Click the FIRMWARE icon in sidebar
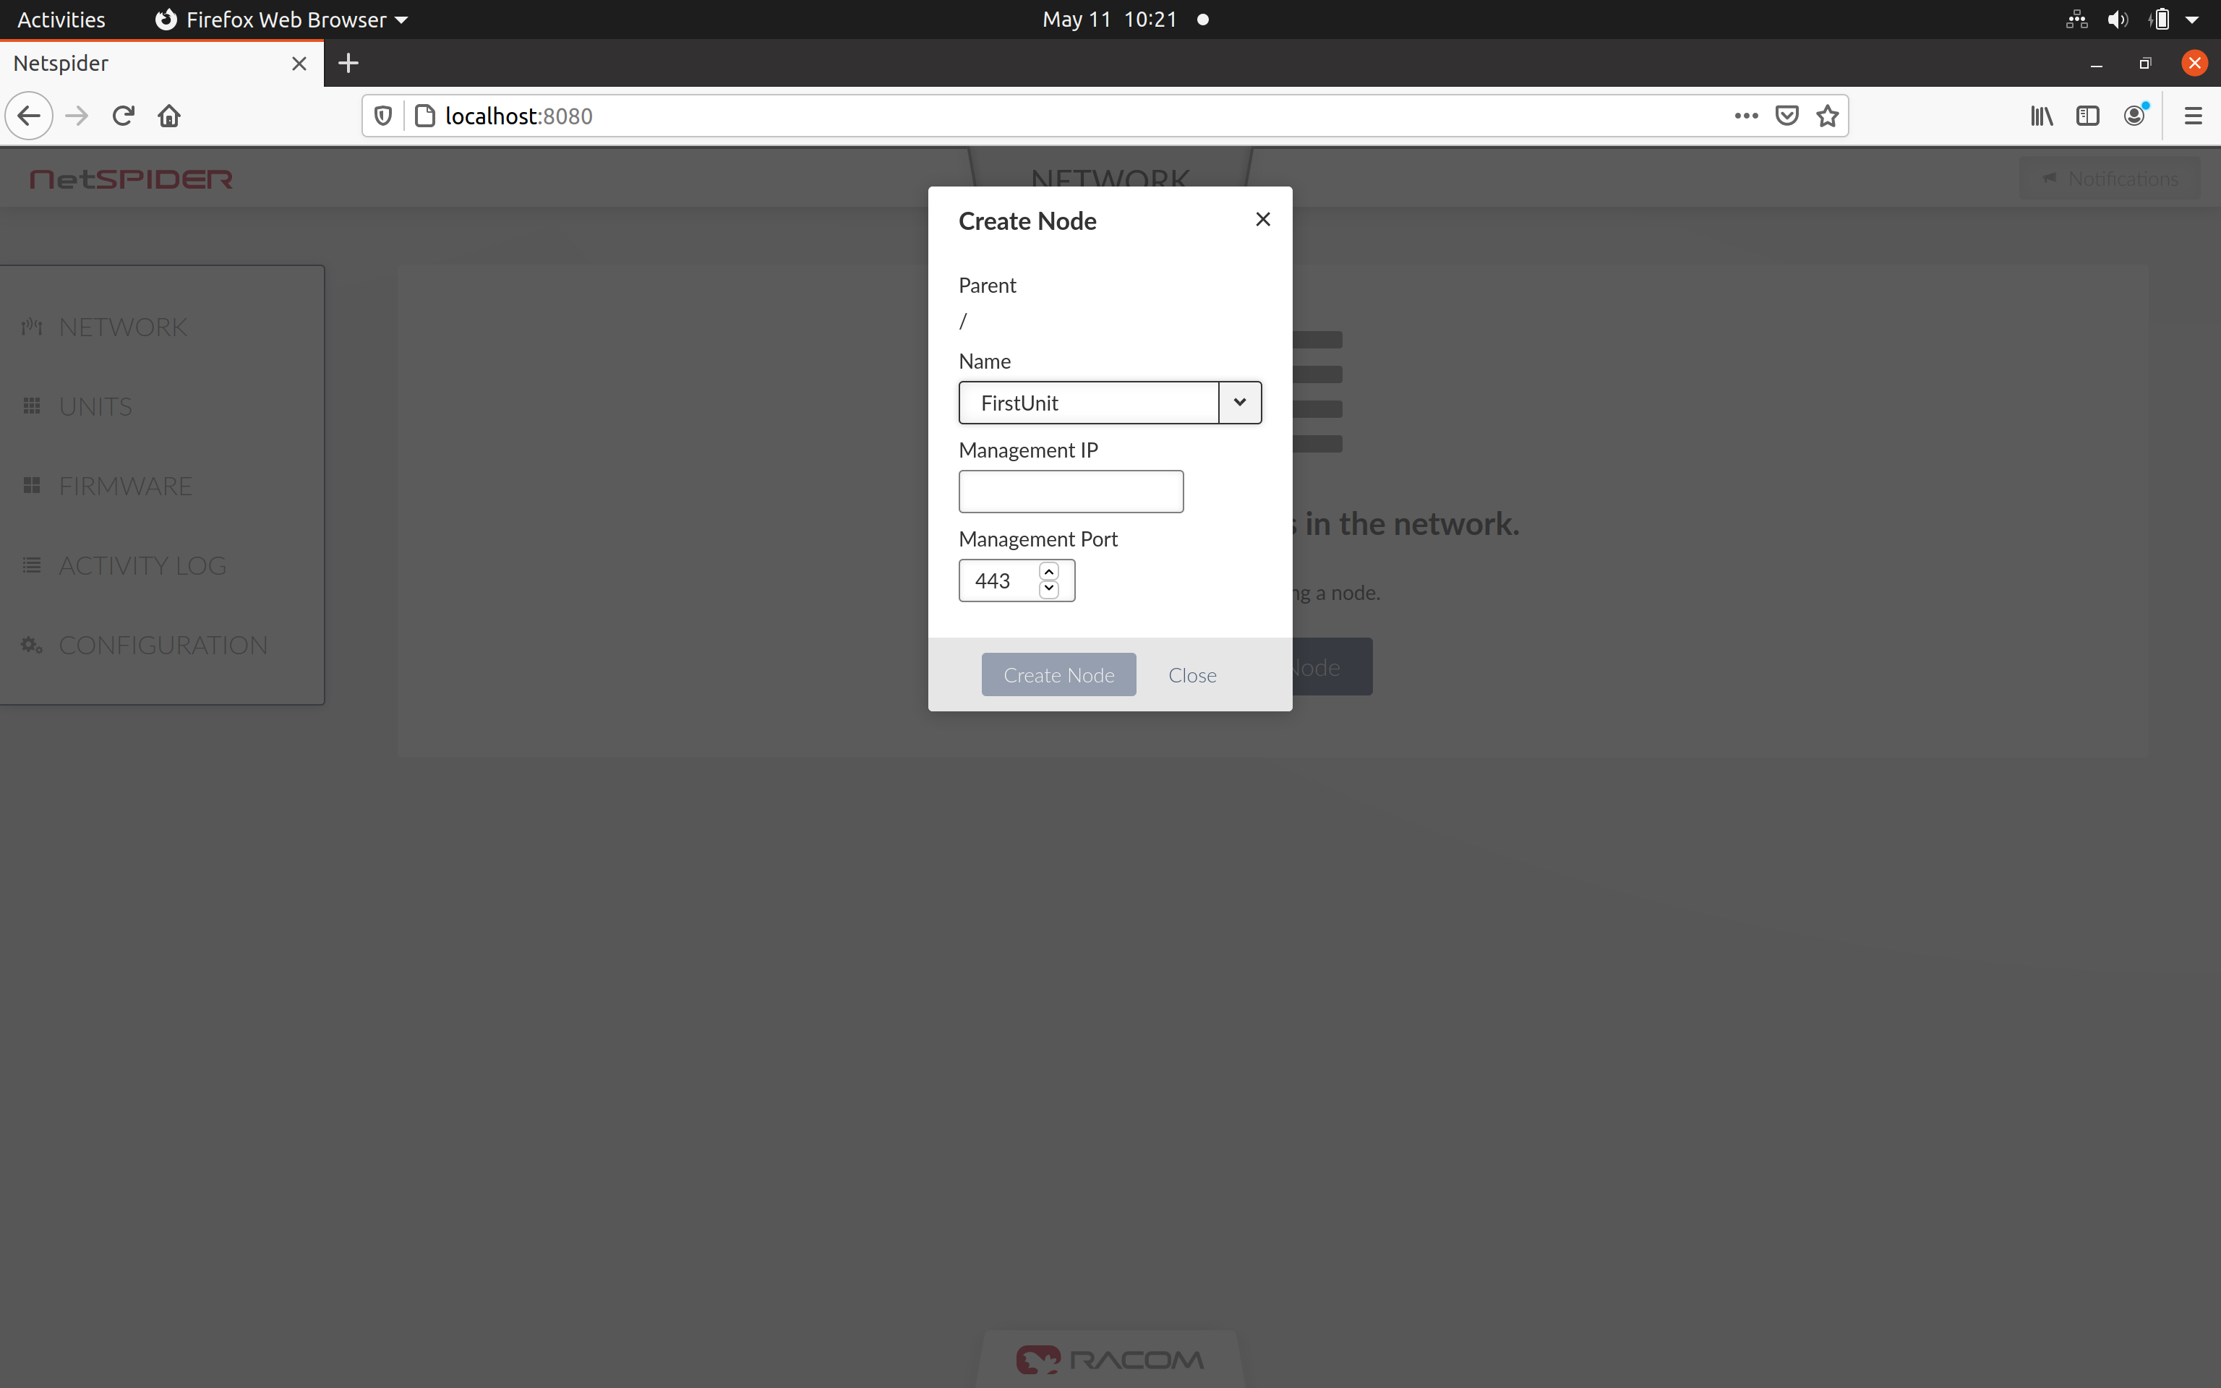Screen dimensions: 2221x1388 pyautogui.click(x=32, y=484)
